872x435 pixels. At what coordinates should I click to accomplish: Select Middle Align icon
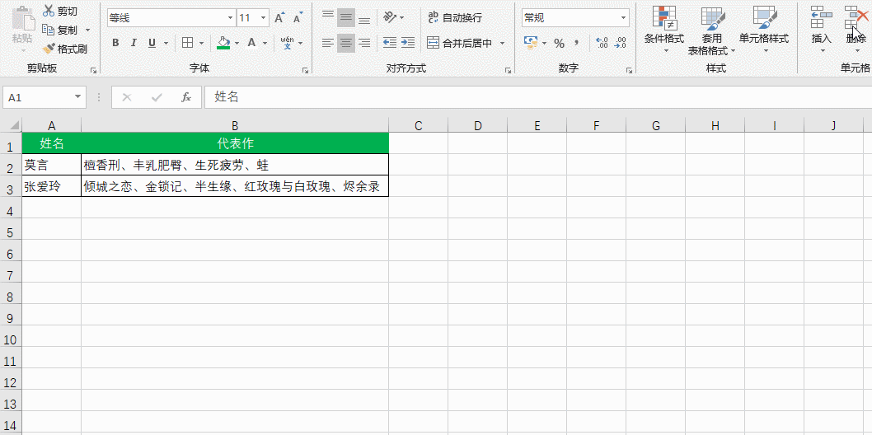point(346,18)
